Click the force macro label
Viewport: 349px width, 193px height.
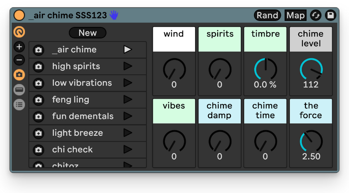coord(311,111)
